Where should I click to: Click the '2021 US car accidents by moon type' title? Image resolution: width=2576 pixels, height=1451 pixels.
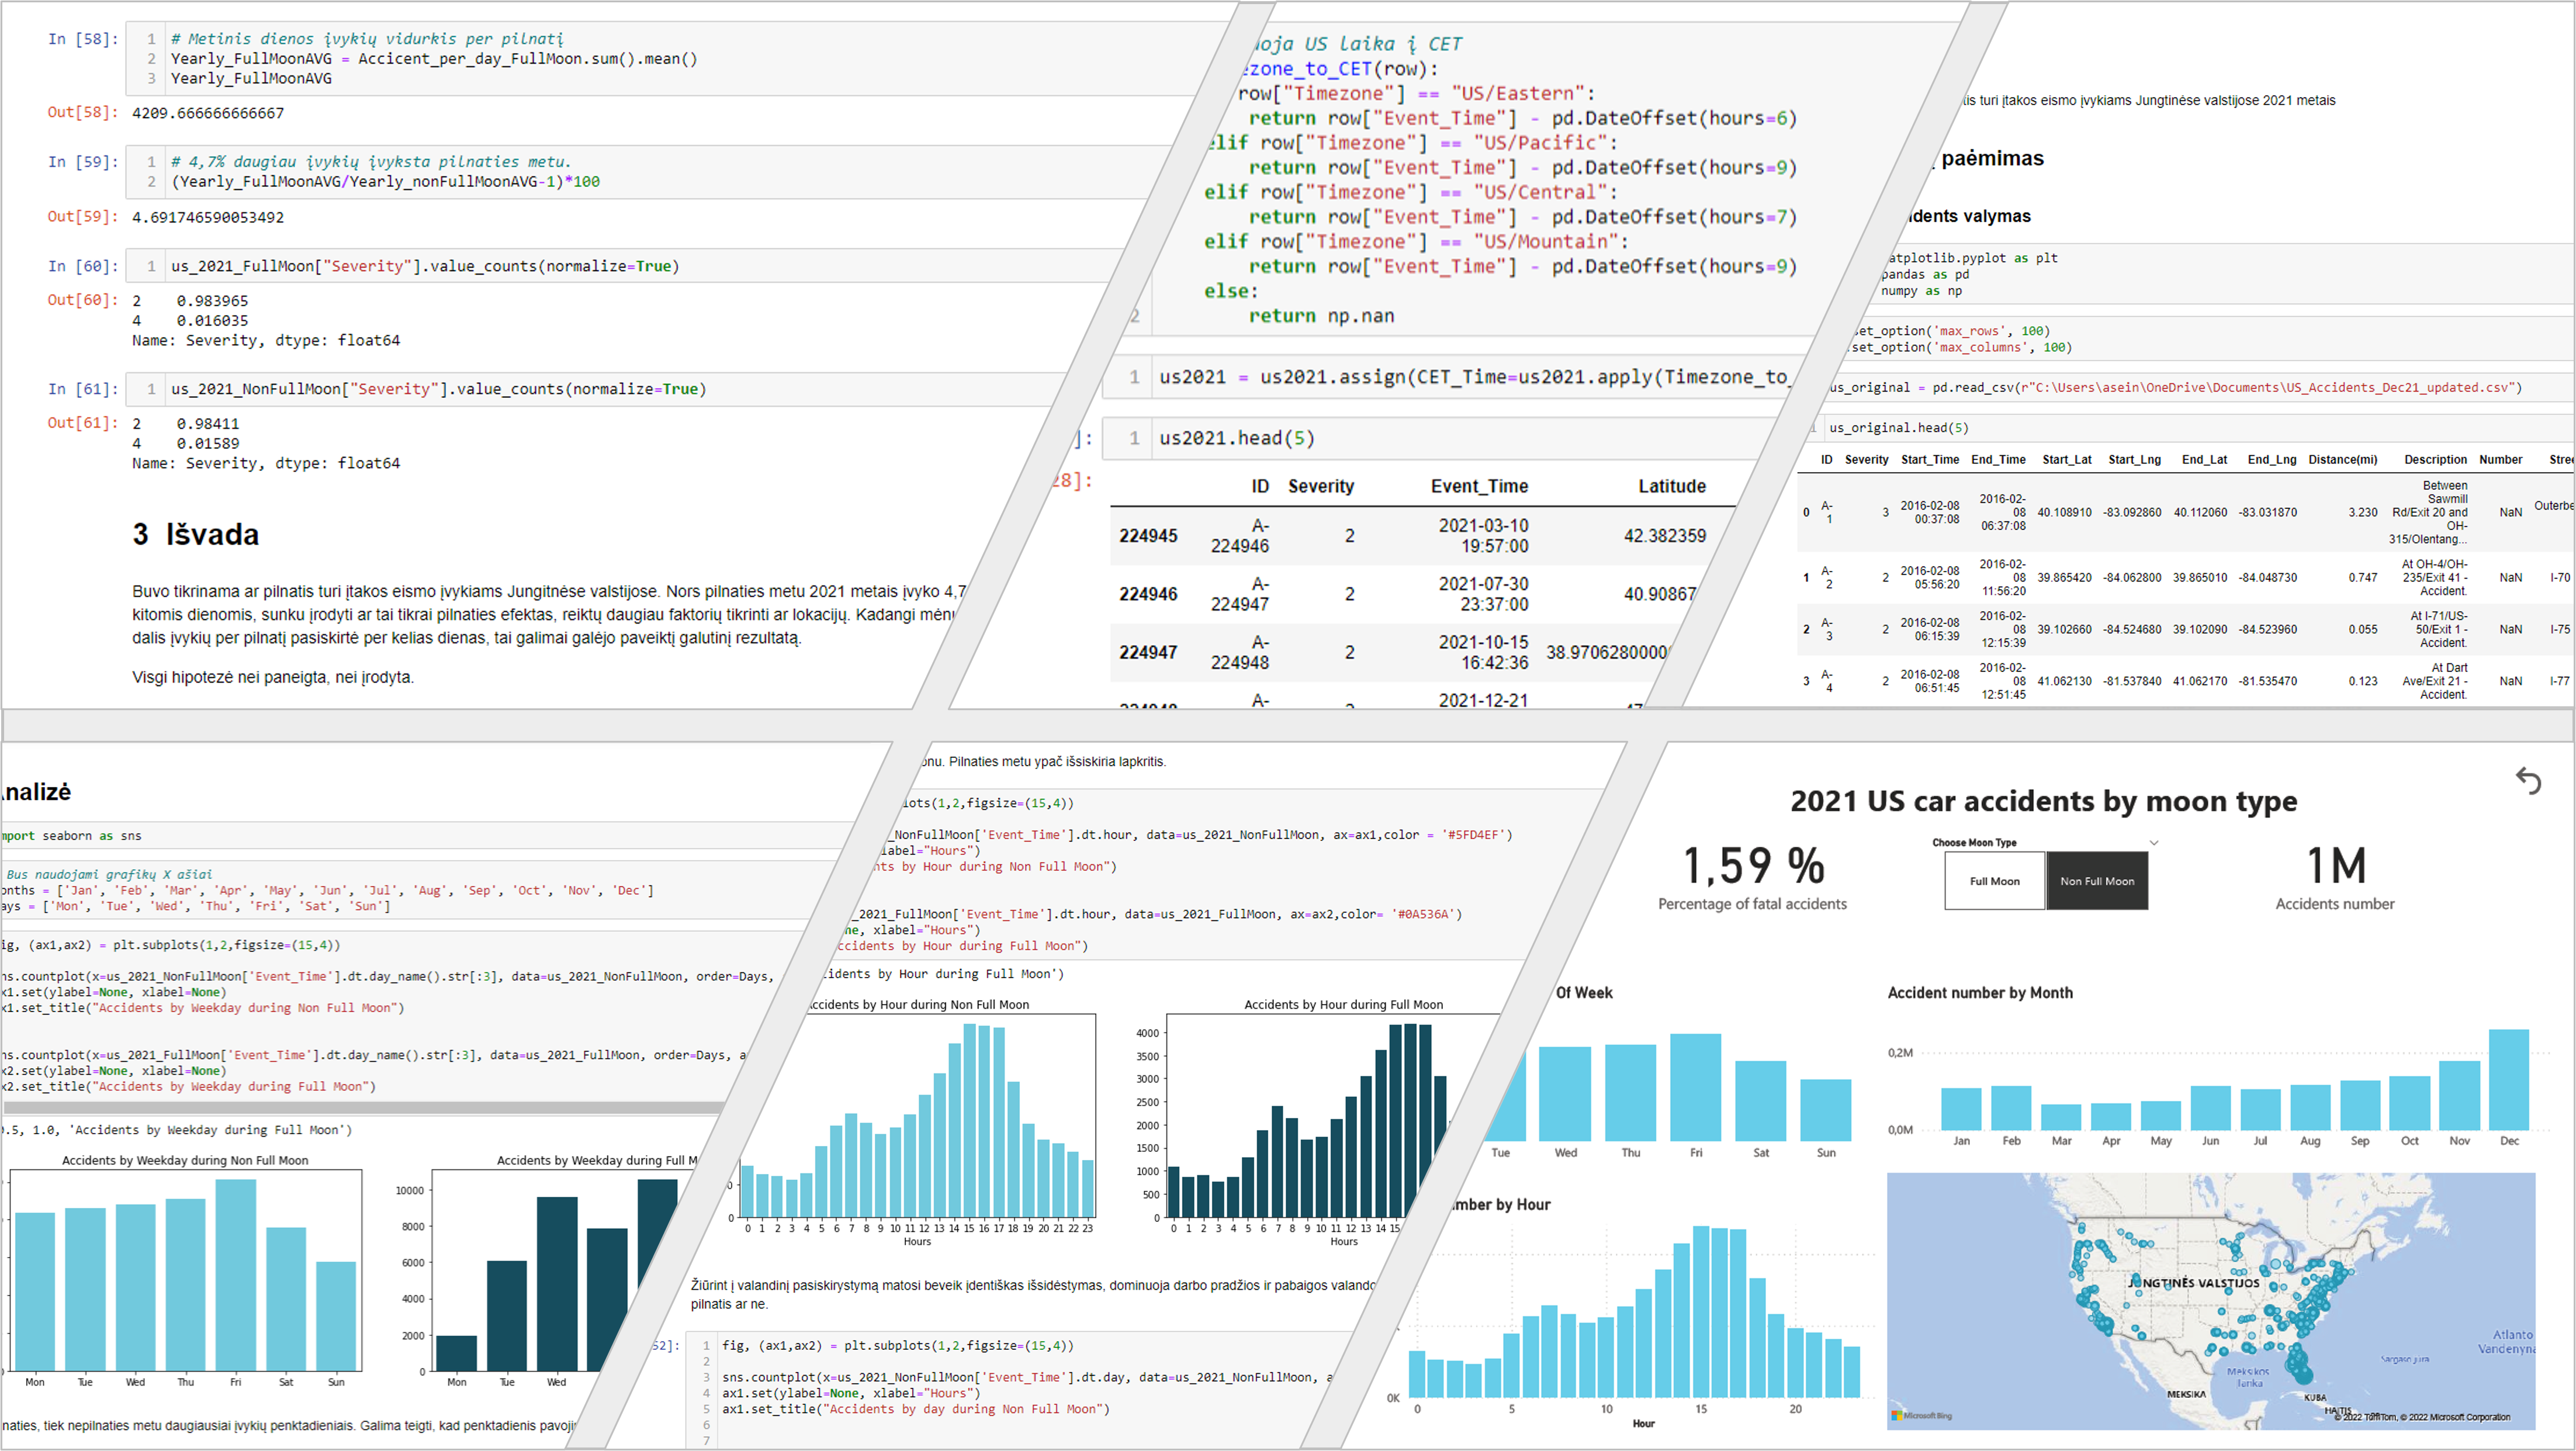point(2043,801)
